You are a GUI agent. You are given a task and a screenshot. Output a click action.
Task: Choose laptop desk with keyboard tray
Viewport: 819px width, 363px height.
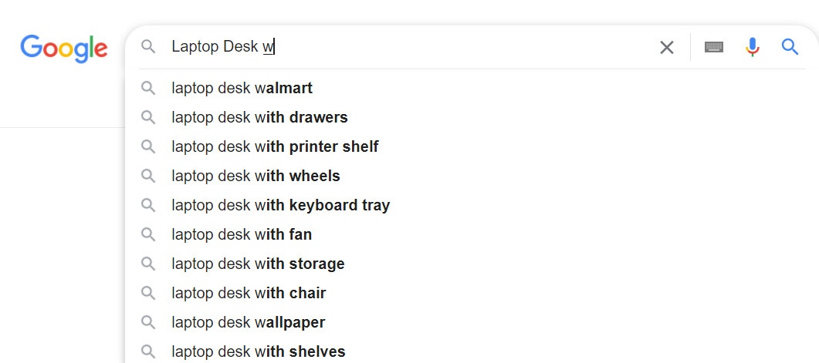[280, 205]
